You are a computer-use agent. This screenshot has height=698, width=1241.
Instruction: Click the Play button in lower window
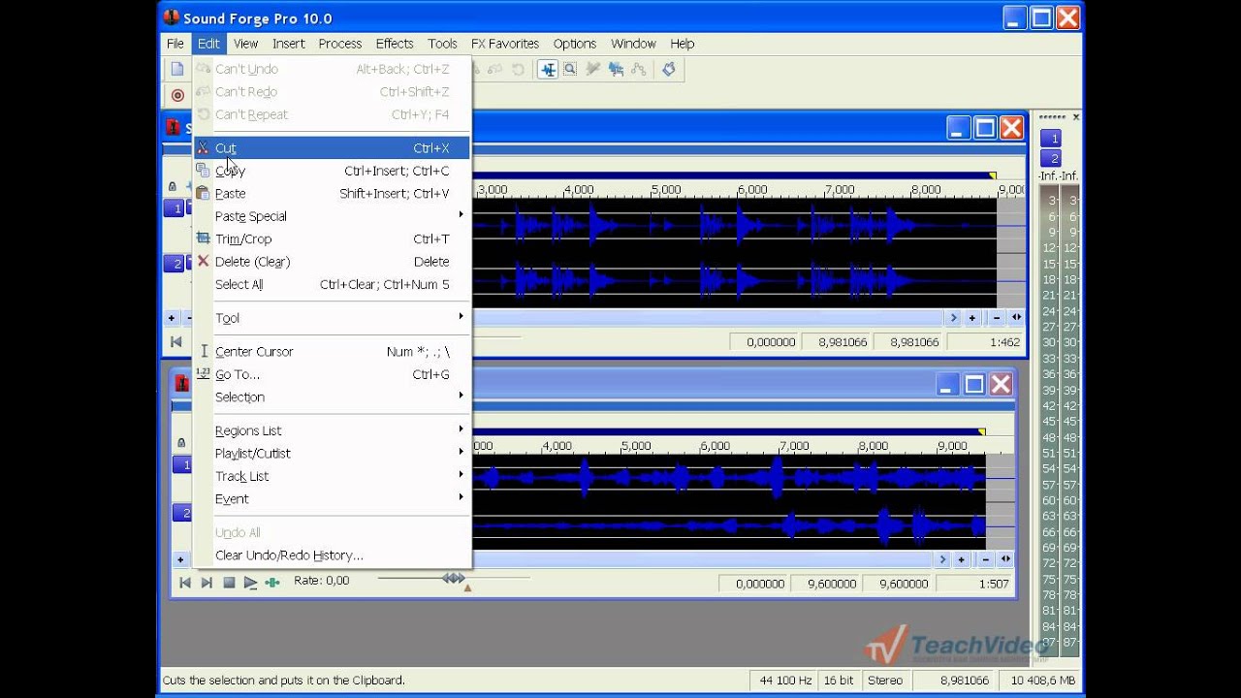pos(251,583)
